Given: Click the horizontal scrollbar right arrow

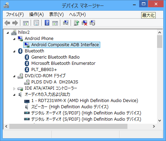Looking at the screenshot, I should pos(154,127).
